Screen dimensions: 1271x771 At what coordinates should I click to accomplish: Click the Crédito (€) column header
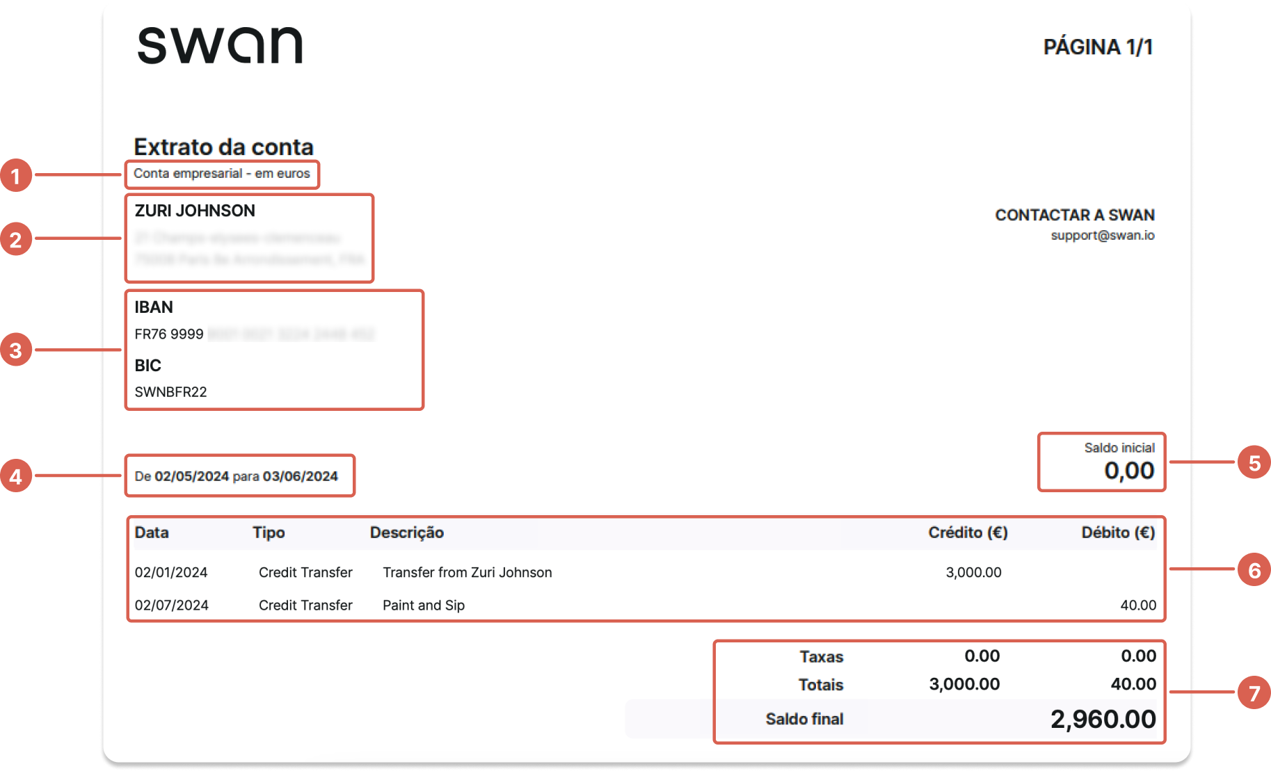968,533
